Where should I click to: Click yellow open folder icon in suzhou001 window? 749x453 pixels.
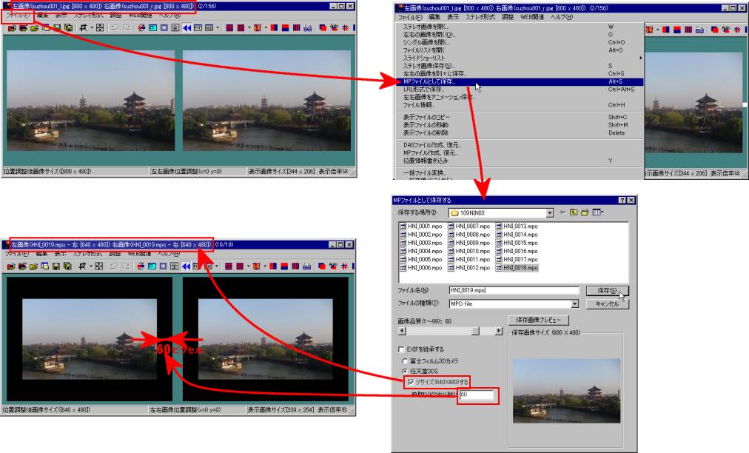(34, 27)
